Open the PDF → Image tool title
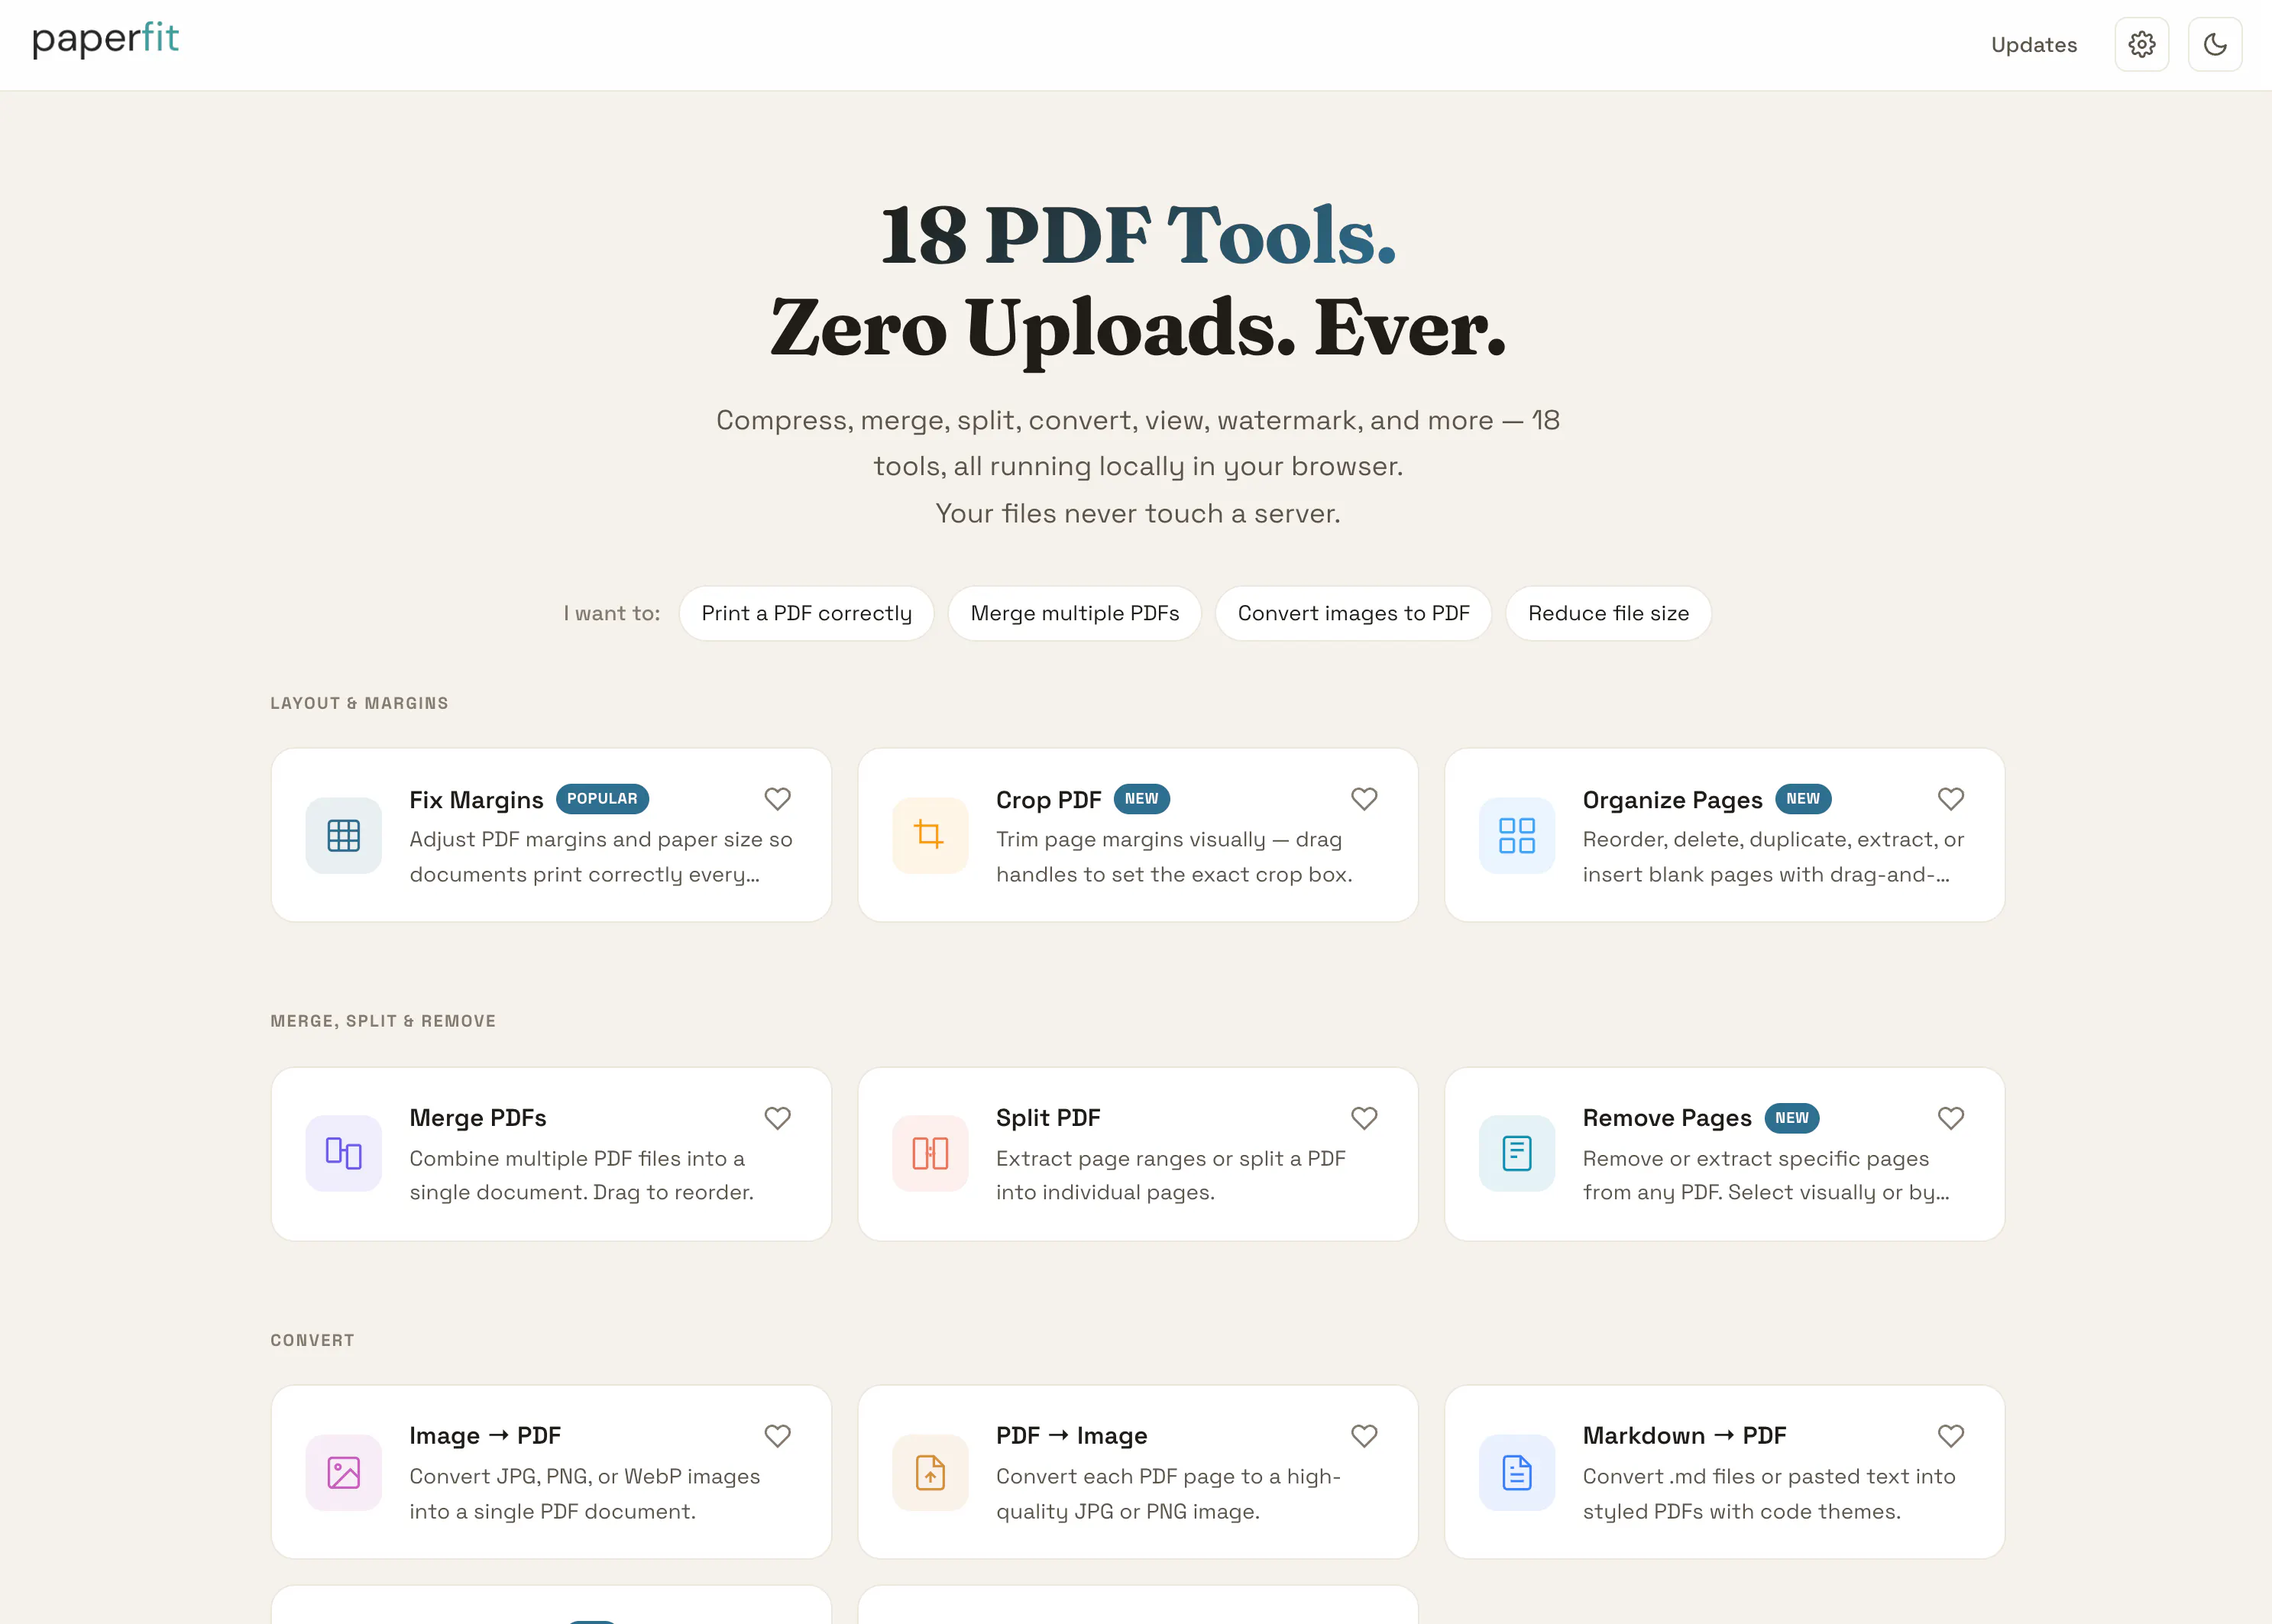Screen dimensions: 2272x1624 tap(1071, 1436)
